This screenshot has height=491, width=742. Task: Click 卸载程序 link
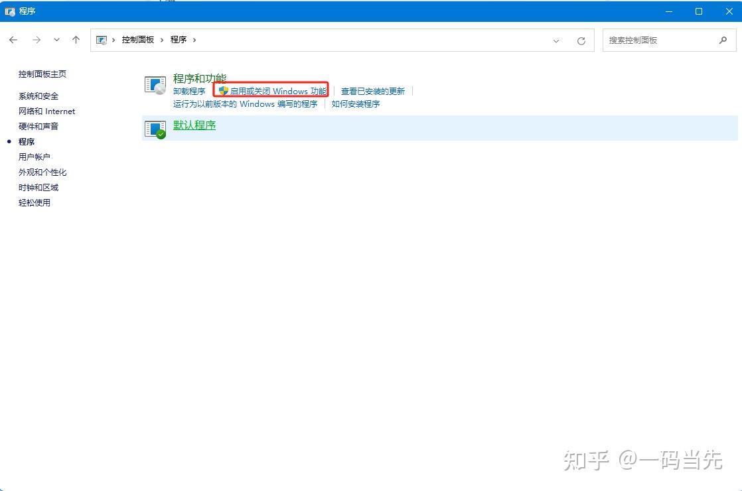coord(189,92)
